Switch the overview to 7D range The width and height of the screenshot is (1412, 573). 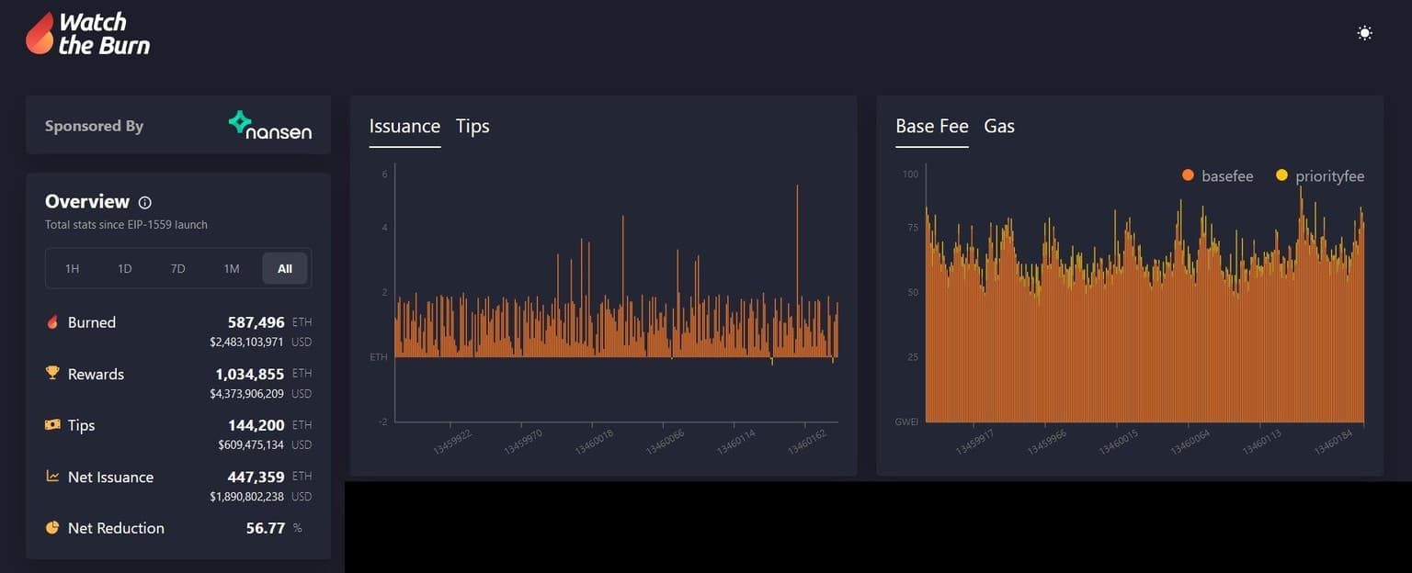pos(178,268)
